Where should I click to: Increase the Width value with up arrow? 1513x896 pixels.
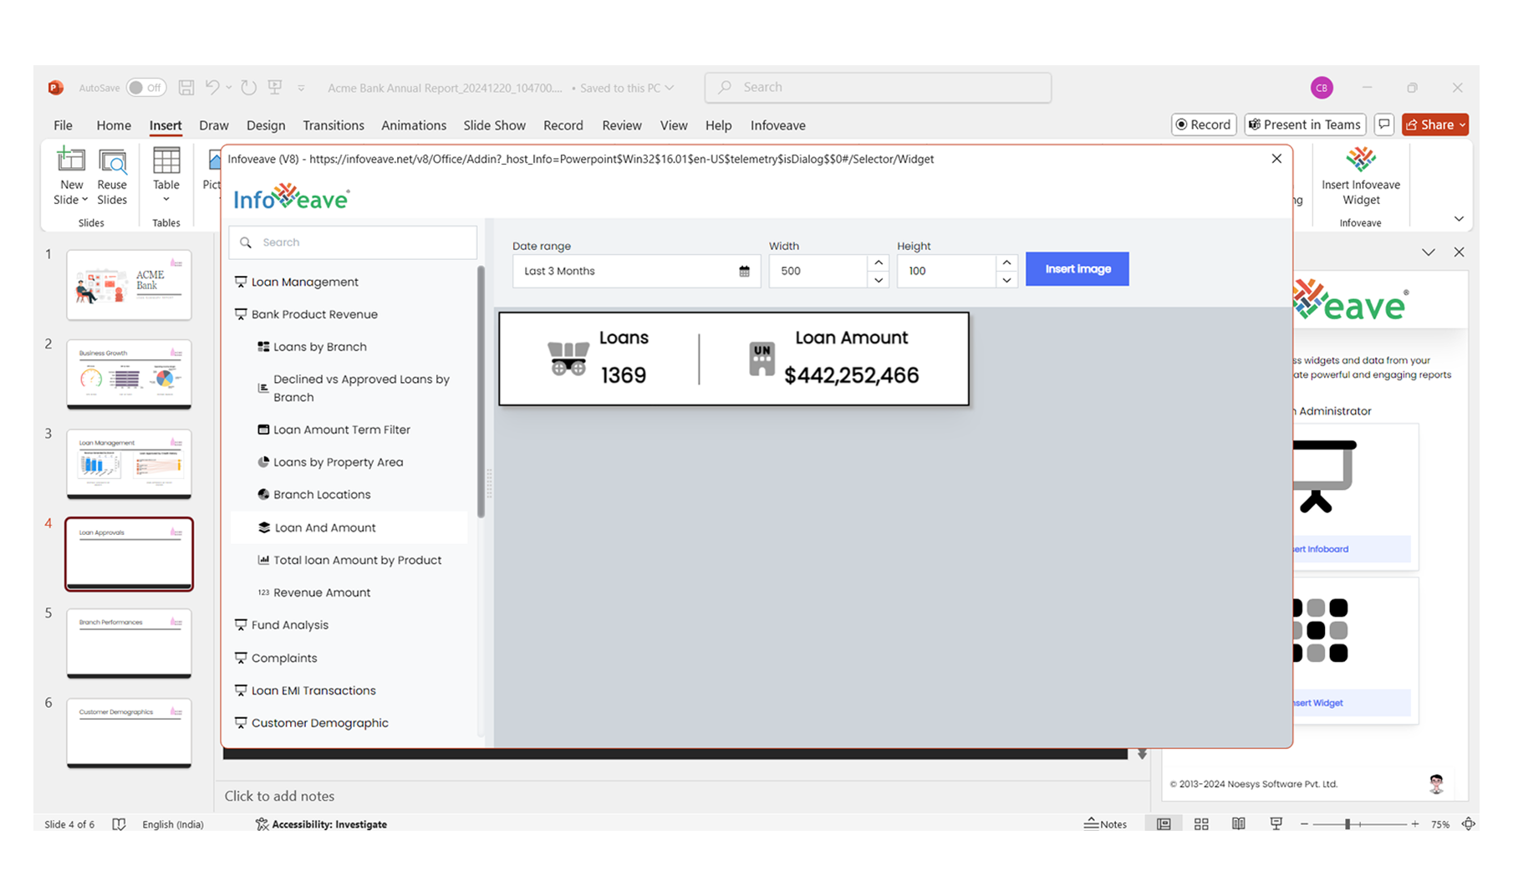click(x=878, y=262)
